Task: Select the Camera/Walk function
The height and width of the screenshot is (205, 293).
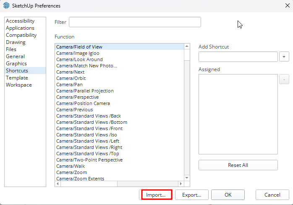Action: pyautogui.click(x=120, y=166)
